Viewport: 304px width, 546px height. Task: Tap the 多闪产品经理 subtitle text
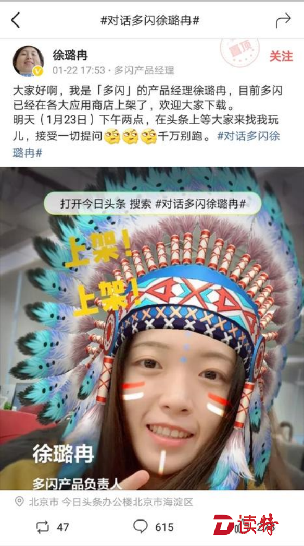click(x=144, y=70)
